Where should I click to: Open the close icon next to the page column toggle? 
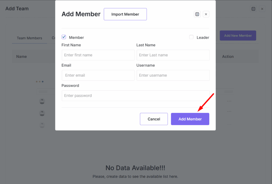click(x=262, y=8)
